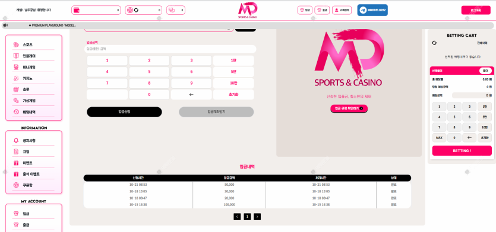Click the 입금 규정 확인하기 link button

point(349,108)
